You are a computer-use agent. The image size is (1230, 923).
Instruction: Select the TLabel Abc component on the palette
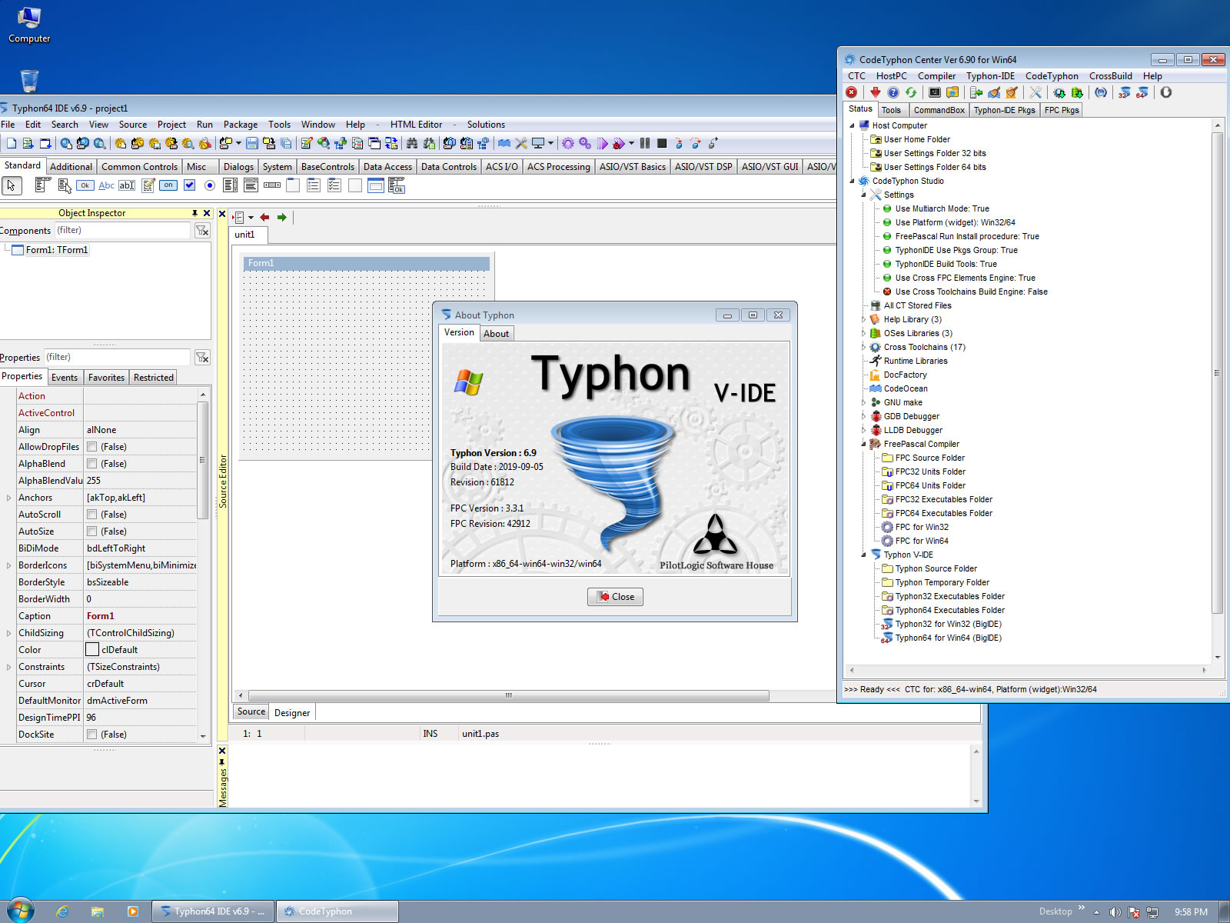click(106, 185)
